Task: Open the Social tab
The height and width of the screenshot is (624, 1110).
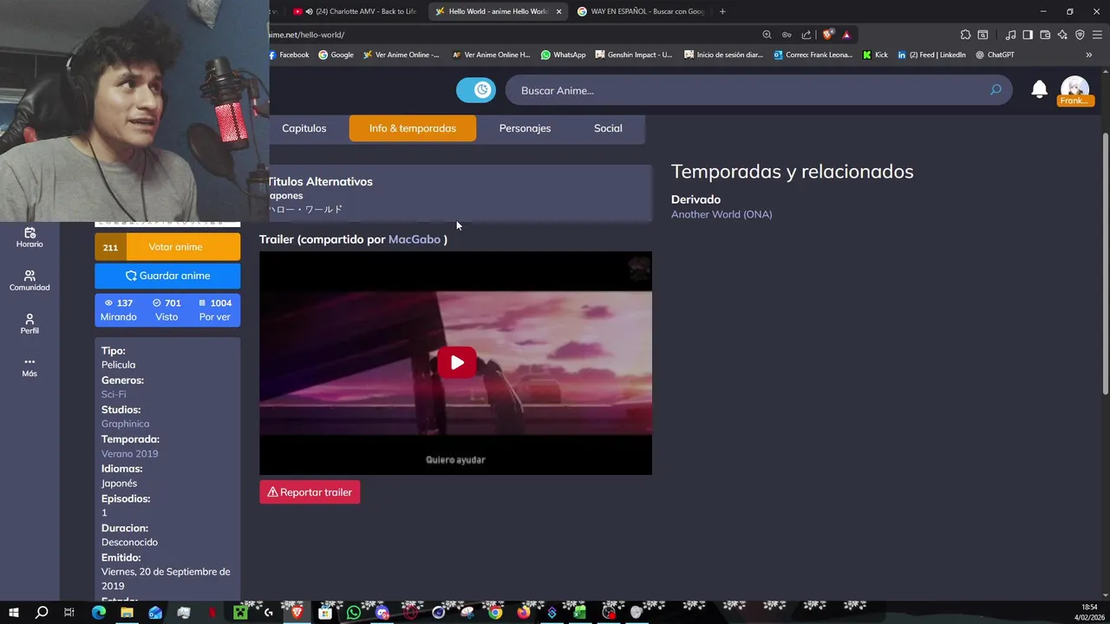Action: 608,128
